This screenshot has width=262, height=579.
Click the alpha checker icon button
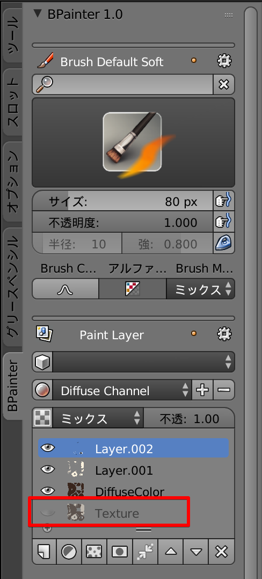[133, 289]
